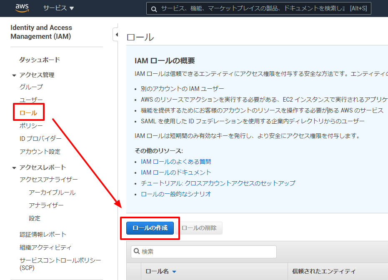Viewport: 388px width, 280px height.
Task: Open ユーザー in sidebar
Action: click(31, 100)
